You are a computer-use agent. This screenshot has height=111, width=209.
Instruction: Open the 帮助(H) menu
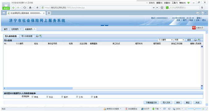tap(182, 3)
